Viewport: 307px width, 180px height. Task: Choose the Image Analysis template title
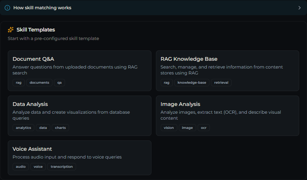(x=180, y=104)
